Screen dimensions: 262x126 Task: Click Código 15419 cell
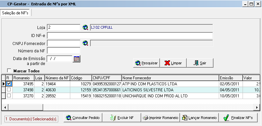coord(81,96)
